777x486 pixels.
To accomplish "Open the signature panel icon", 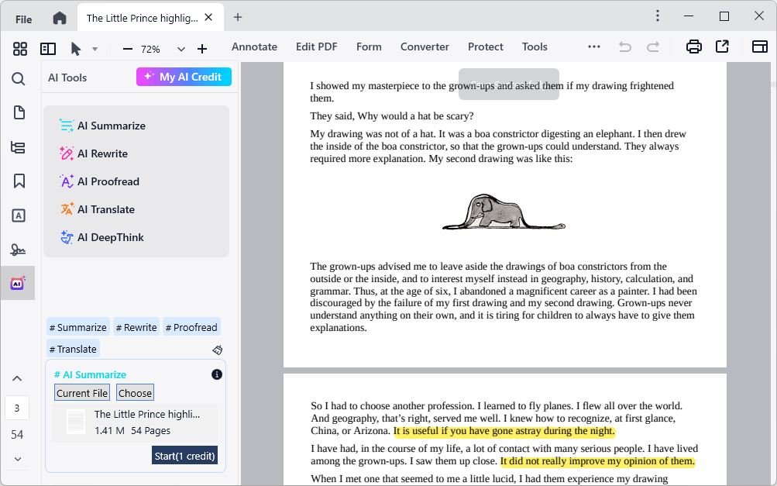I will pos(19,250).
